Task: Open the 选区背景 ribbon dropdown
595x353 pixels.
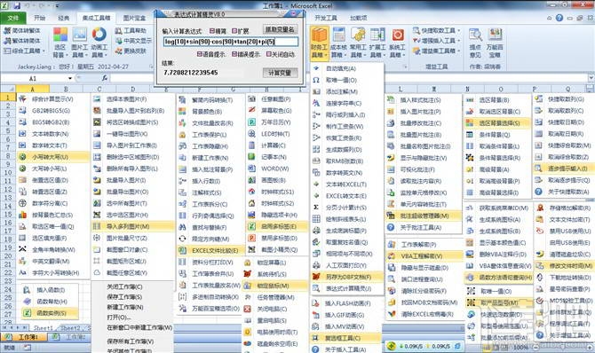Action: coord(60,43)
